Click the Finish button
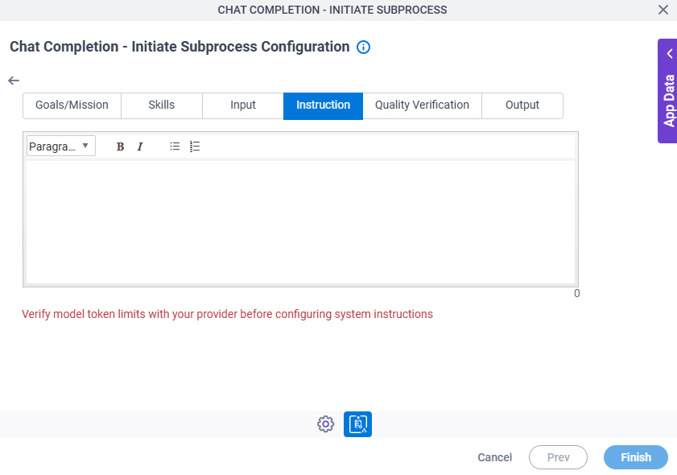This screenshot has width=677, height=475. coord(636,457)
